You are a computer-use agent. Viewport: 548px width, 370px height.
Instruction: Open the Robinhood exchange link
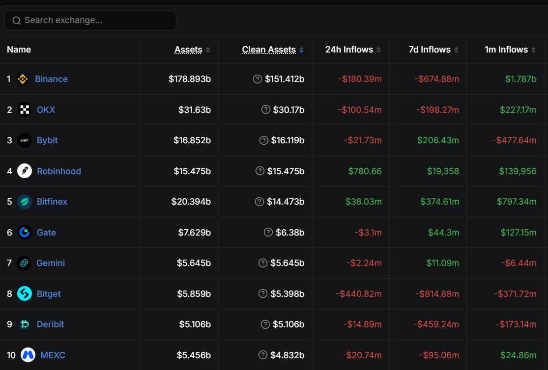(x=59, y=171)
